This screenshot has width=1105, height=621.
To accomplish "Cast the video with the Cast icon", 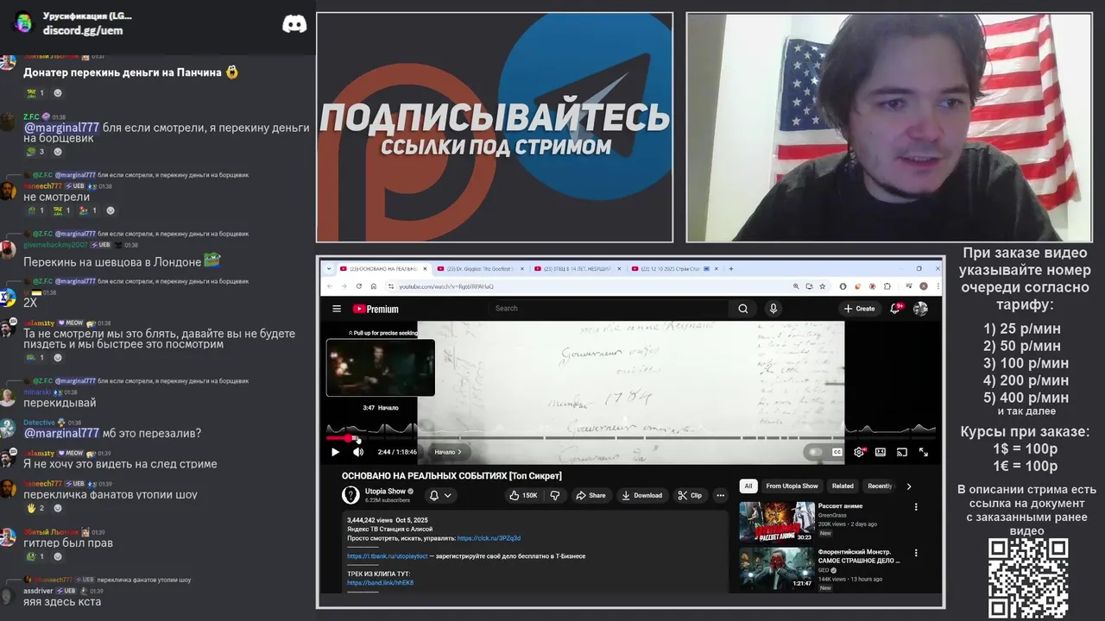I will coord(902,452).
